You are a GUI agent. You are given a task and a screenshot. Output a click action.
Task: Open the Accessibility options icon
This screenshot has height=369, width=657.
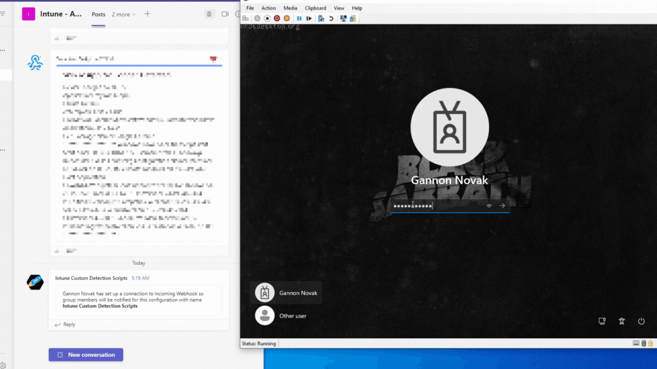621,321
